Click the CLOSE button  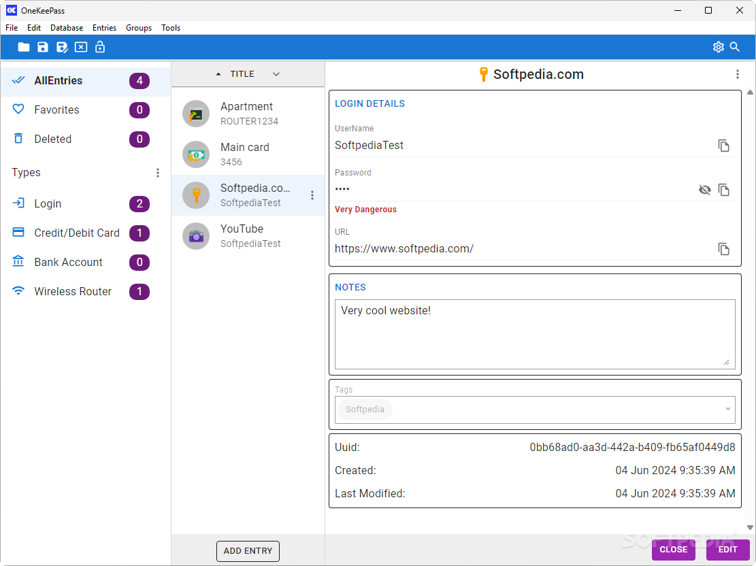click(674, 550)
